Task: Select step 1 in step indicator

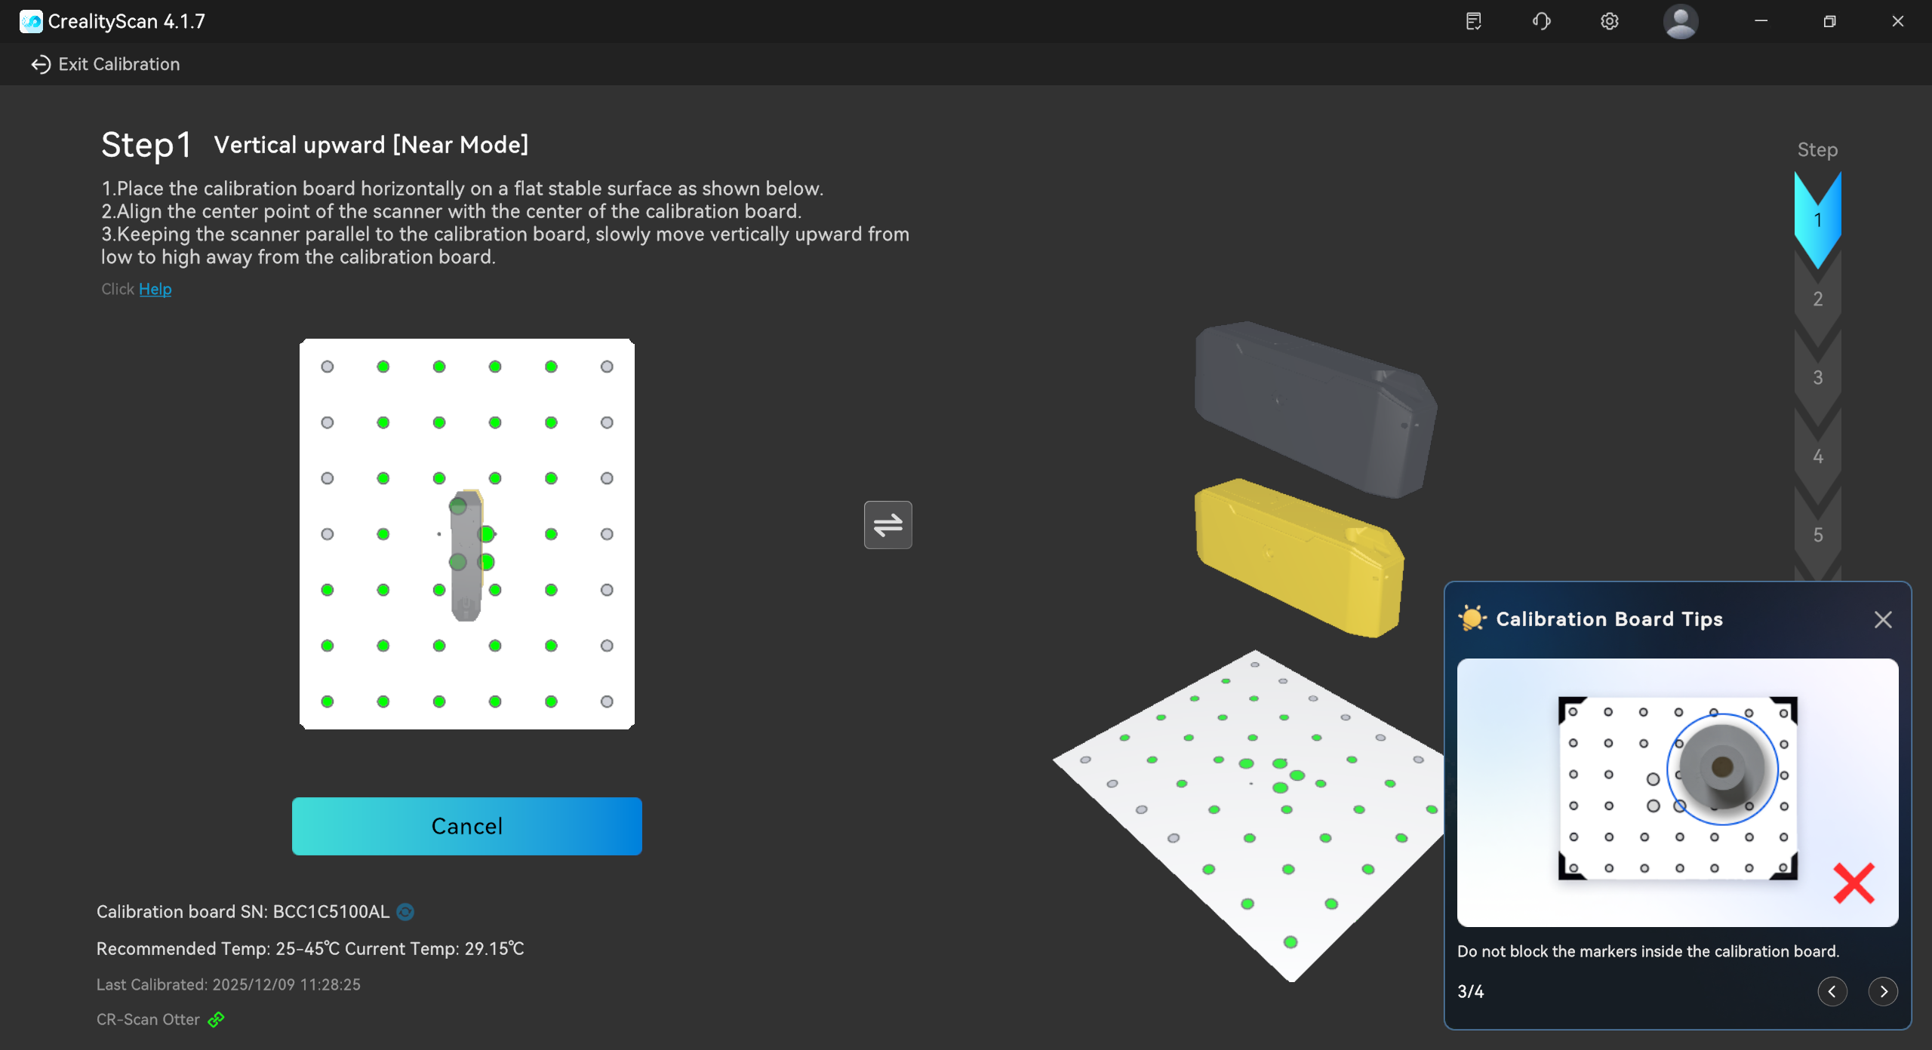Action: 1817,220
